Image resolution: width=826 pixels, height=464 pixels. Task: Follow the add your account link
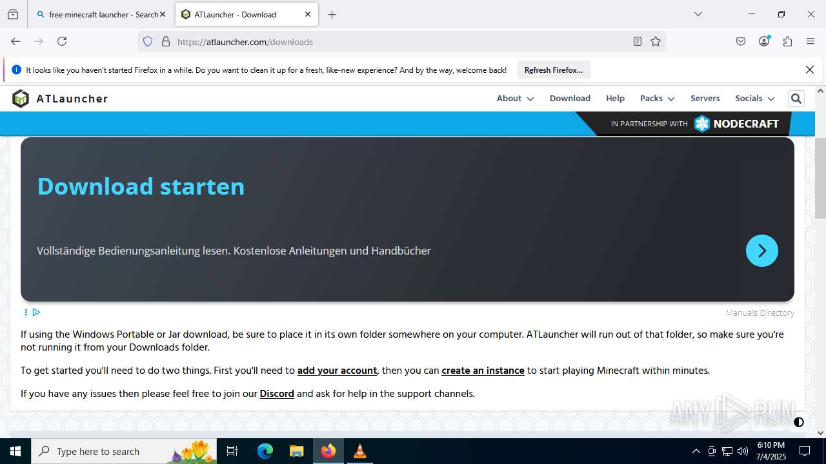tap(337, 371)
